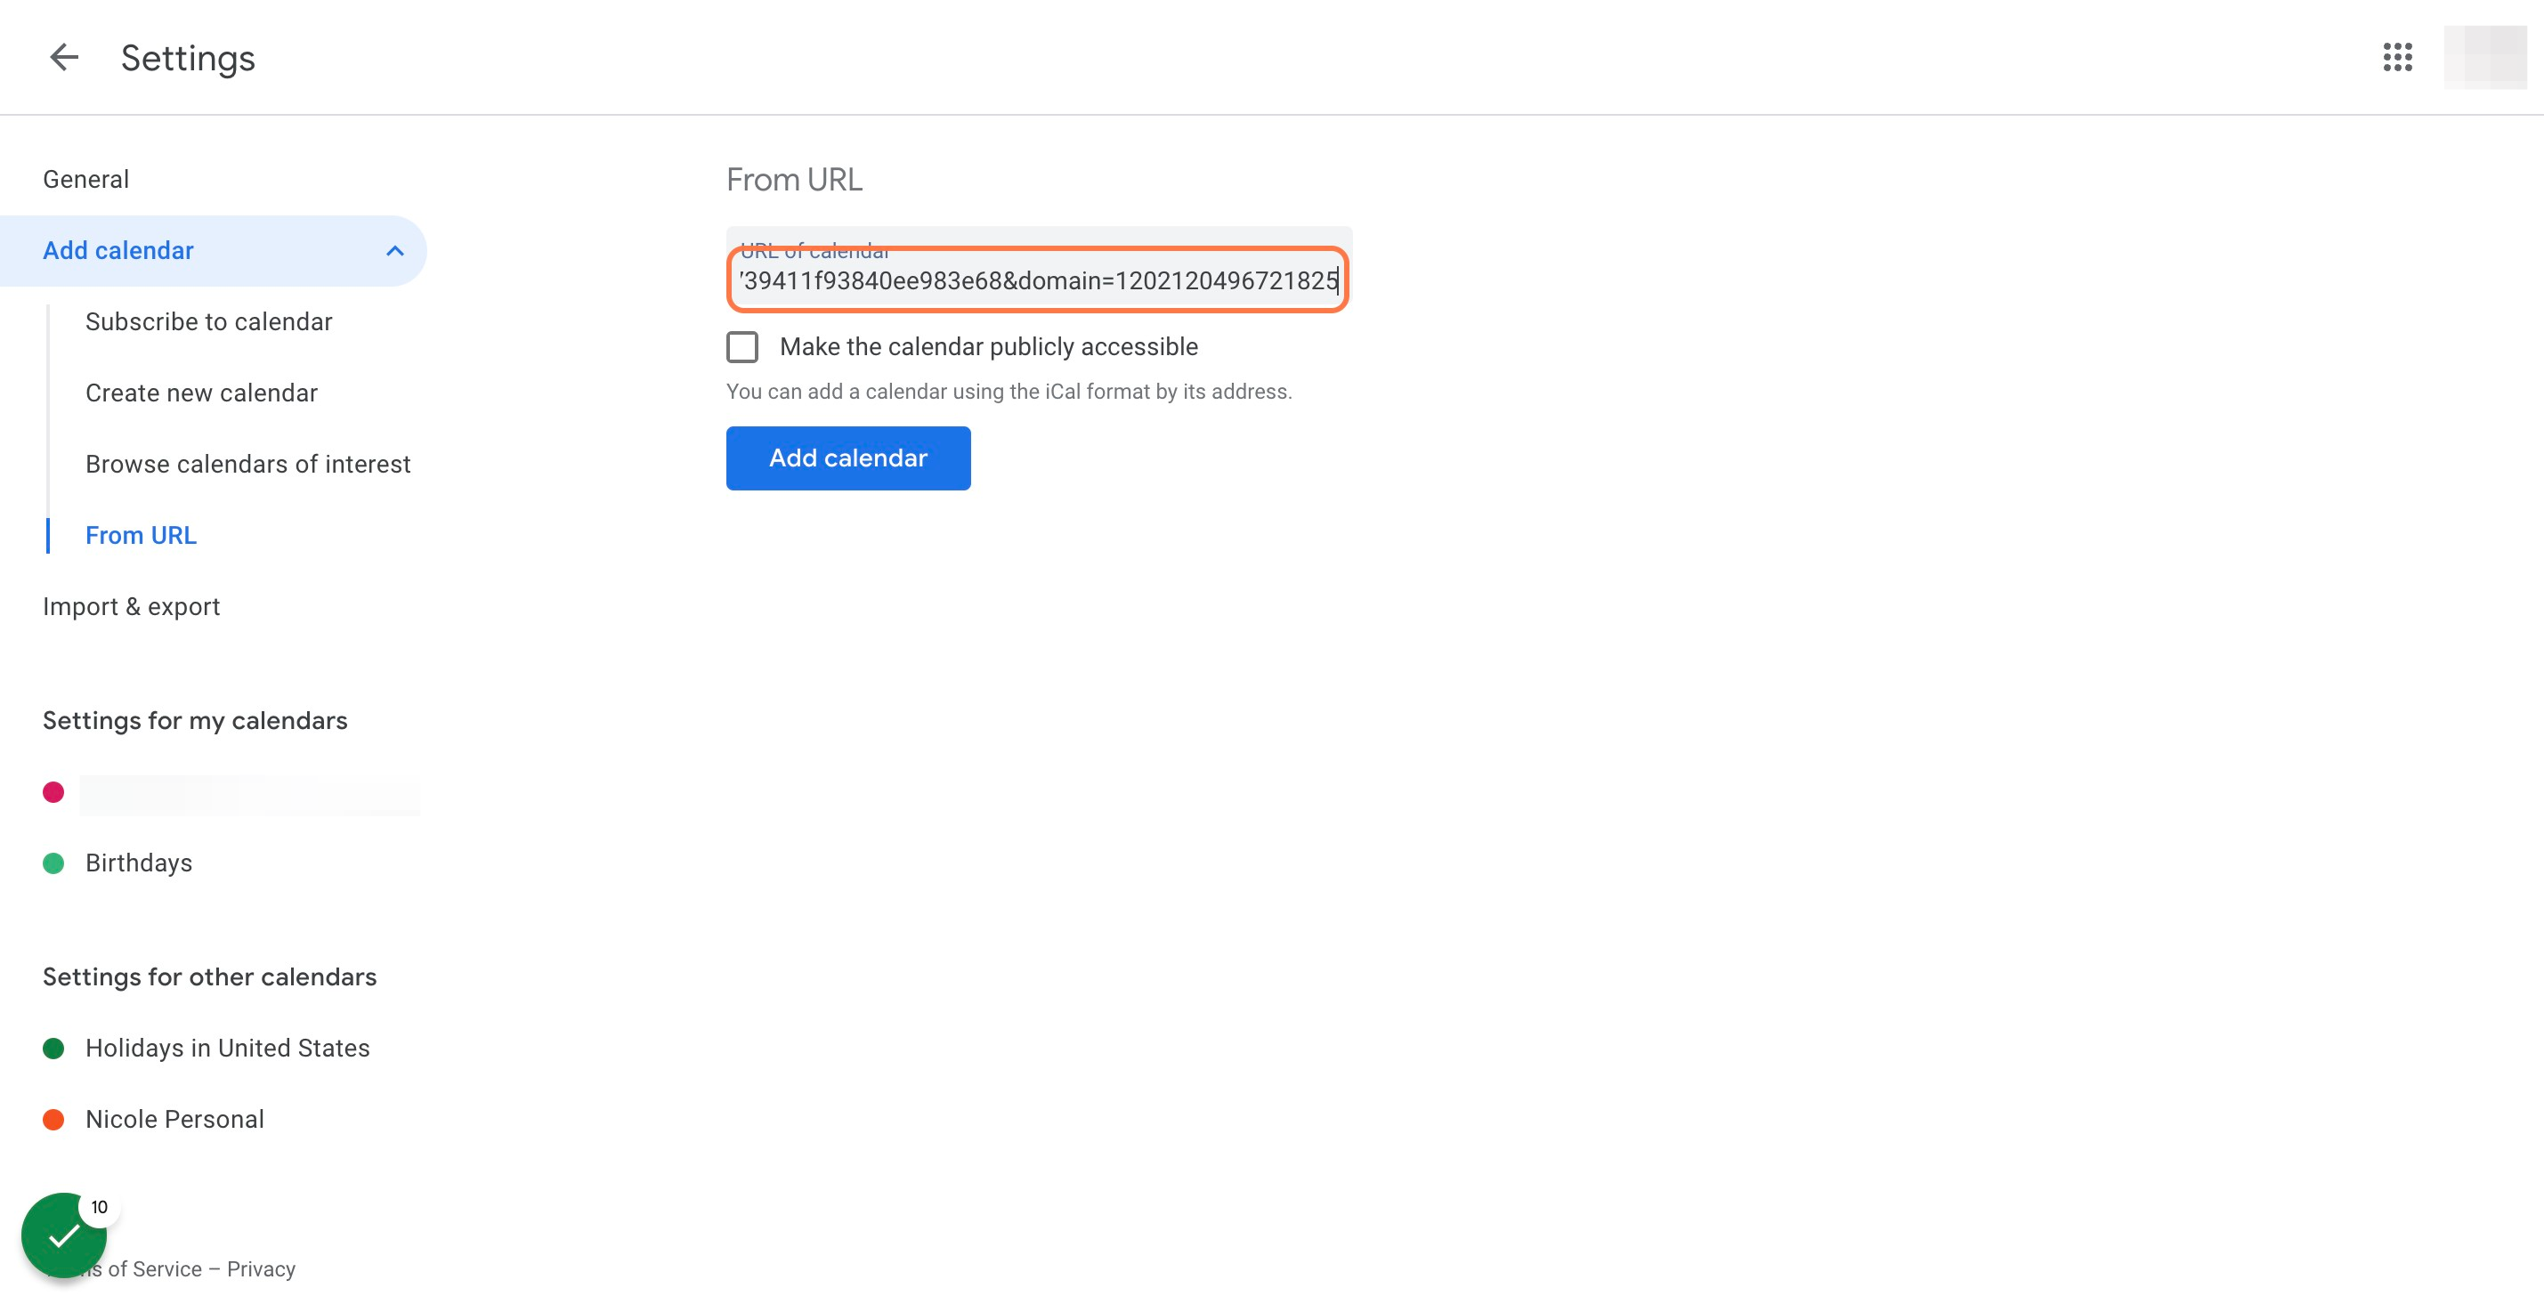Select Subscribe to calendar
The width and height of the screenshot is (2544, 1296).
click(x=208, y=322)
